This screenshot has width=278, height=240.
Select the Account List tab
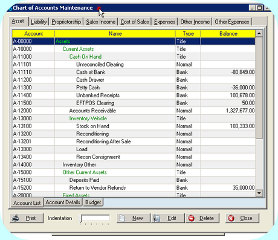tap(27, 203)
